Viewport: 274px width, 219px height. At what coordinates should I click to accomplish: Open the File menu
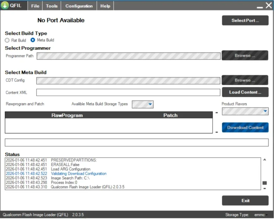[x=35, y=6]
